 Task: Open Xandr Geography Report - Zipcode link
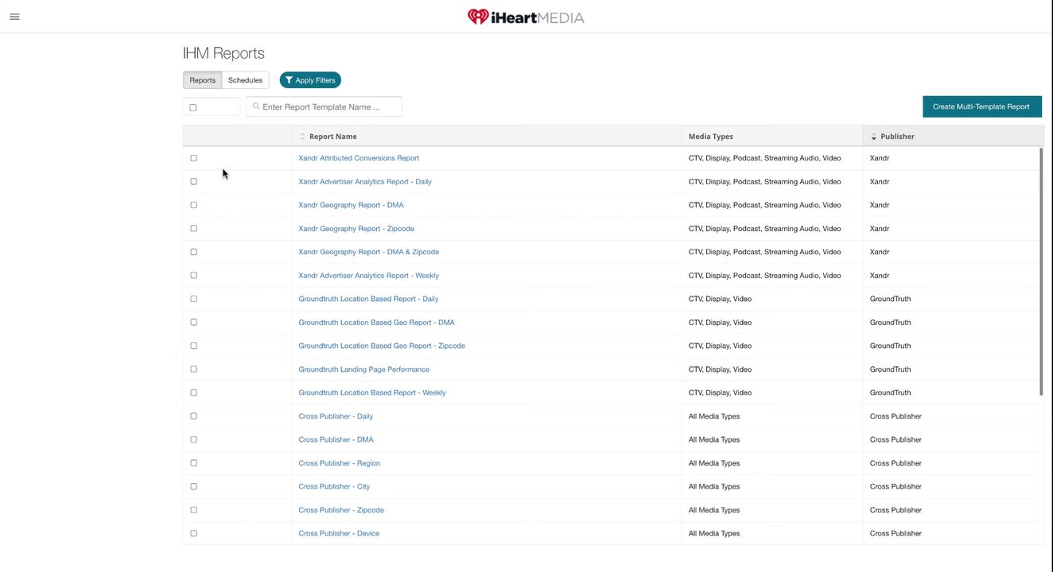tap(356, 229)
